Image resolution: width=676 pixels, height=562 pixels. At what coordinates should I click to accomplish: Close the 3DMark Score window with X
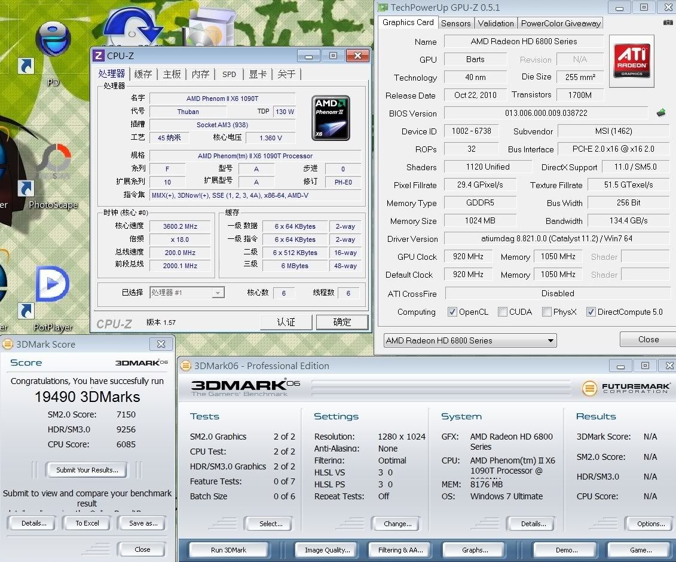pyautogui.click(x=161, y=344)
